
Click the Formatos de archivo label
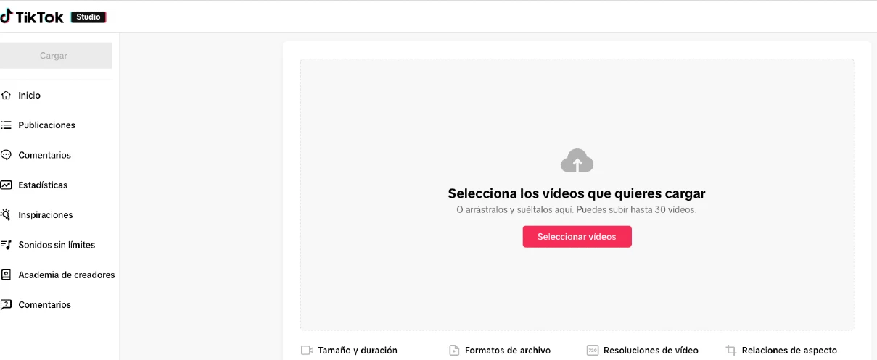coord(508,351)
